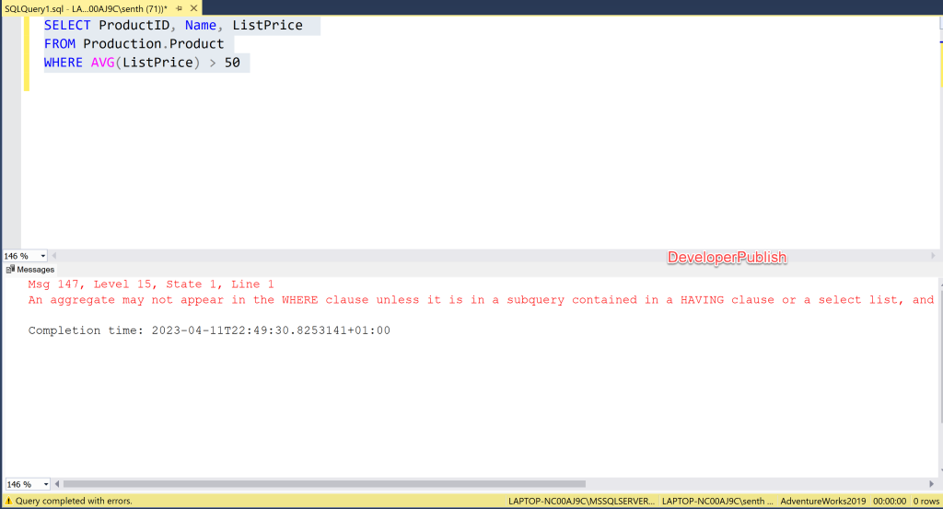
Task: Click the AdventureWorks2019 database status entry
Action: pyautogui.click(x=822, y=501)
